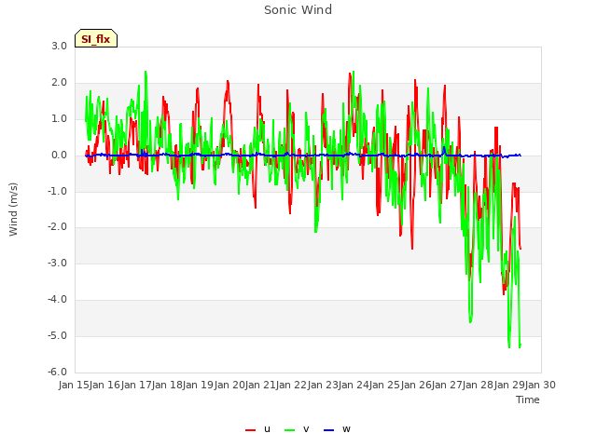Click the Jan 24 x-axis tick label
Screen dimensions: 597x447
[354, 385]
